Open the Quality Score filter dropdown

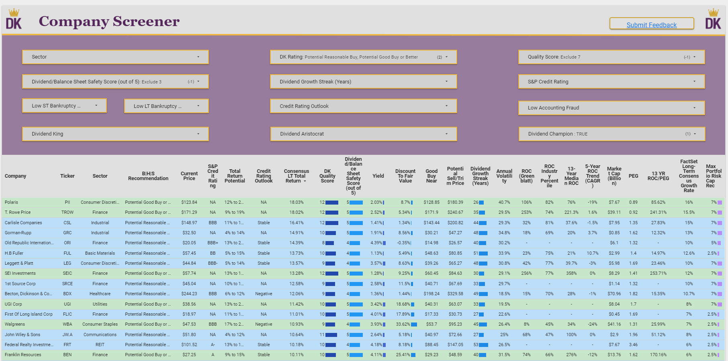[611, 57]
